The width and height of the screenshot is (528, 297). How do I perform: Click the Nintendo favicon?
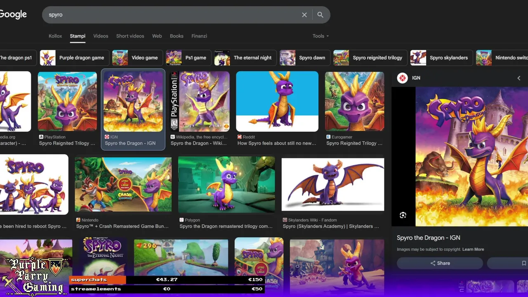pos(78,220)
